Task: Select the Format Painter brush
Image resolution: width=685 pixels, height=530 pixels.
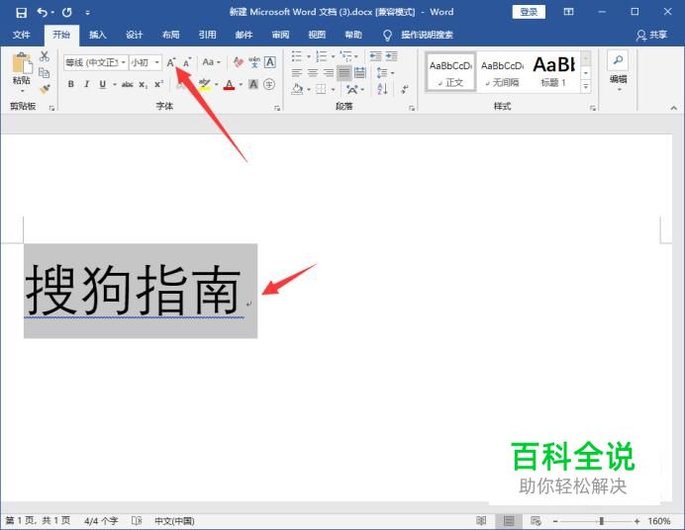Action: click(45, 89)
